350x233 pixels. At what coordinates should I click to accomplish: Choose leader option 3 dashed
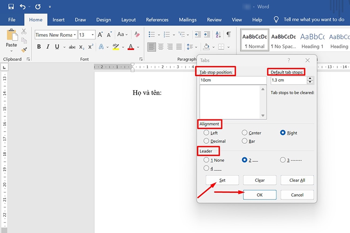283,160
